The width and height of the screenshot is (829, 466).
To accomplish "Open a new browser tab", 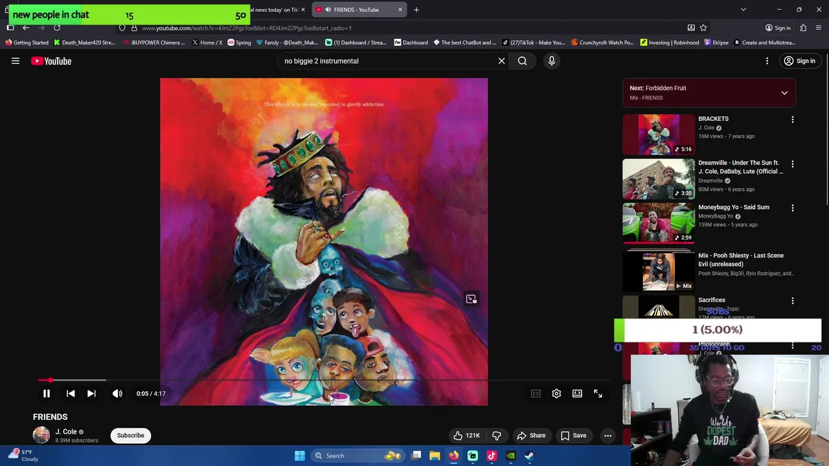I will tap(416, 10).
